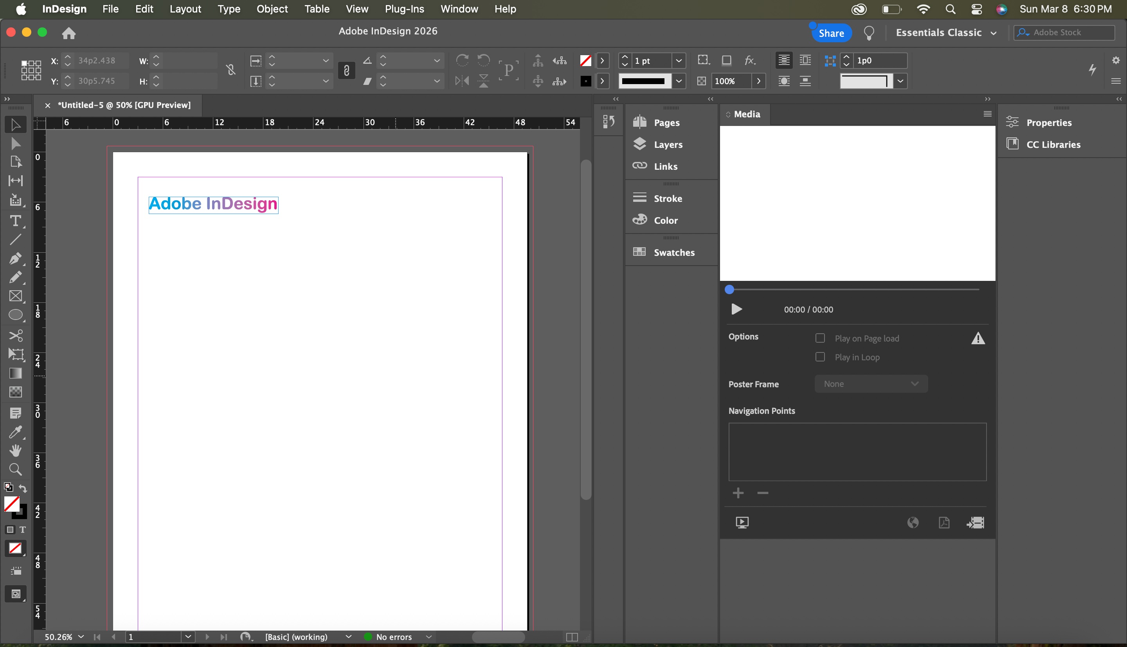Open the Swatches panel
The image size is (1127, 647).
(x=673, y=252)
